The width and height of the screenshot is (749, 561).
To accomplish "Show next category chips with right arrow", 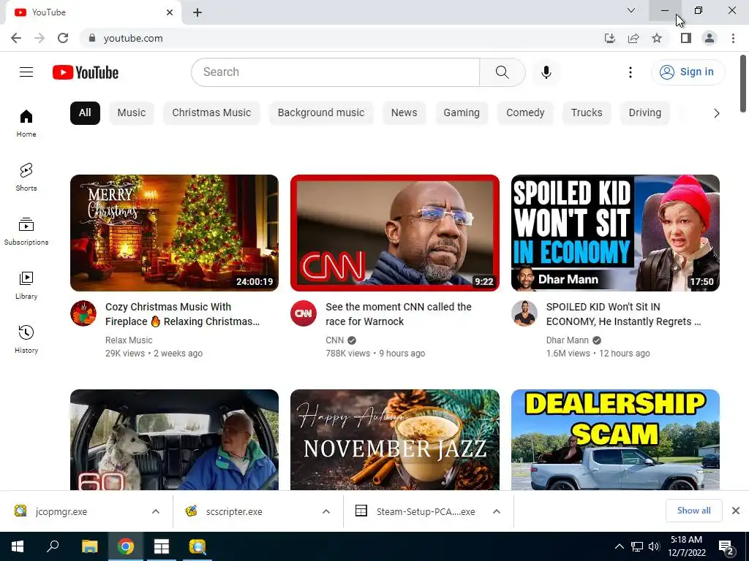I will [717, 113].
